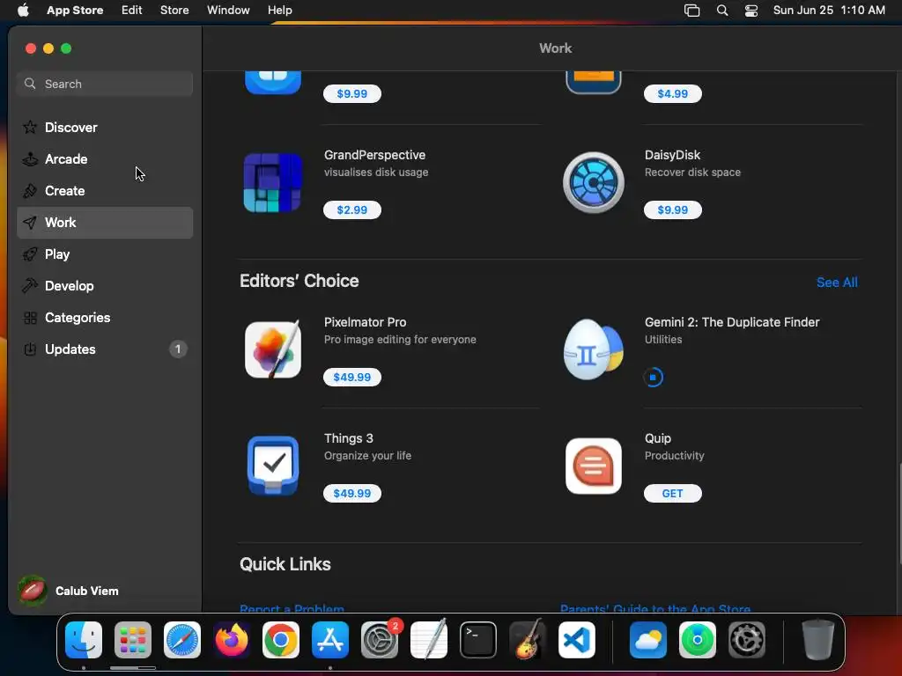Viewport: 902px width, 676px height.
Task: Click the $4.99 price button
Action: coord(672,93)
